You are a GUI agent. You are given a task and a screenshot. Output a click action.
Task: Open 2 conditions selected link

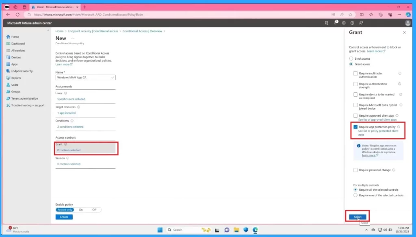tap(70, 126)
